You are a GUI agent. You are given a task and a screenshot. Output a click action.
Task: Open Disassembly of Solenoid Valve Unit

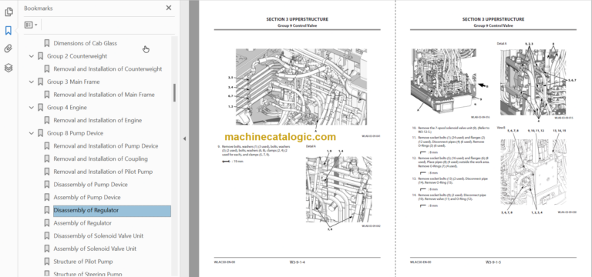pos(98,236)
